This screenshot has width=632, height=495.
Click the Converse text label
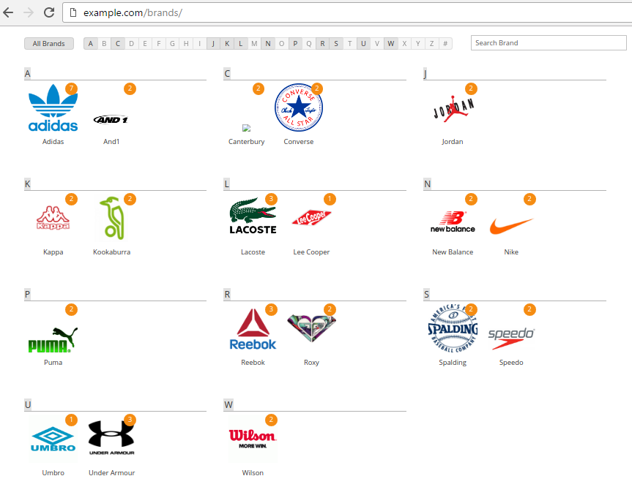pyautogui.click(x=298, y=142)
